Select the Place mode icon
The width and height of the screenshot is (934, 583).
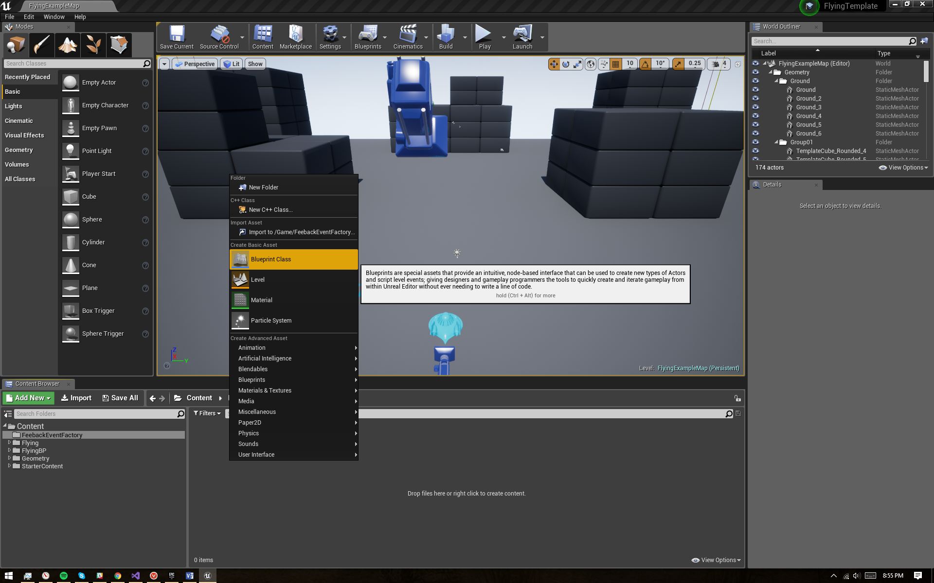point(16,45)
